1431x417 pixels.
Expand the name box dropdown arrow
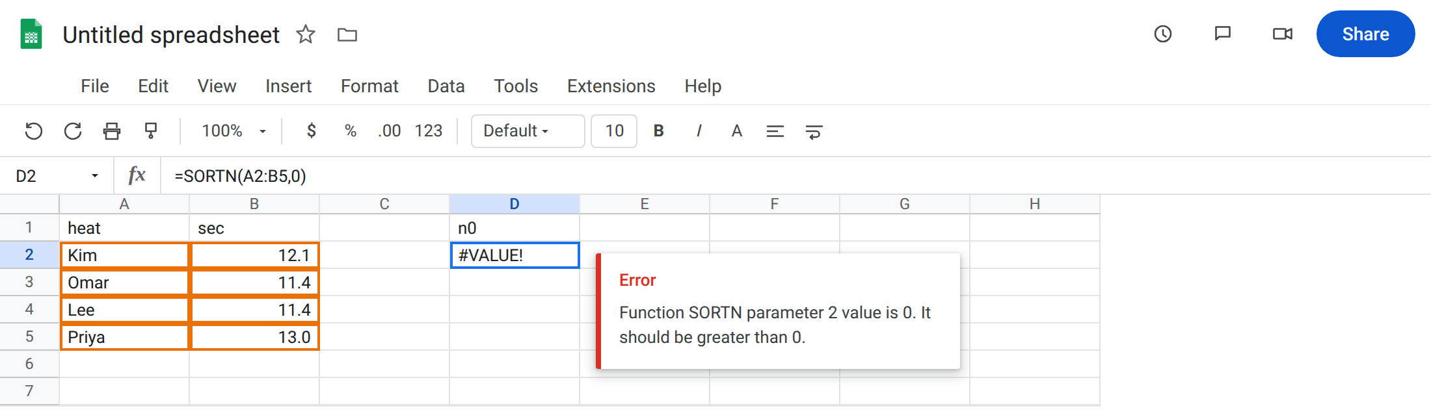pyautogui.click(x=95, y=176)
